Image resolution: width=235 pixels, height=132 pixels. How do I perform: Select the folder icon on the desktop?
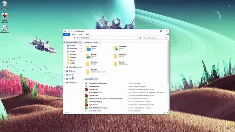[228, 125]
